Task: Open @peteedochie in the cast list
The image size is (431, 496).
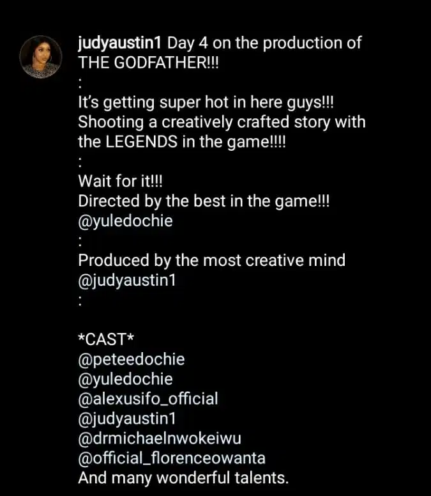Action: pos(132,360)
